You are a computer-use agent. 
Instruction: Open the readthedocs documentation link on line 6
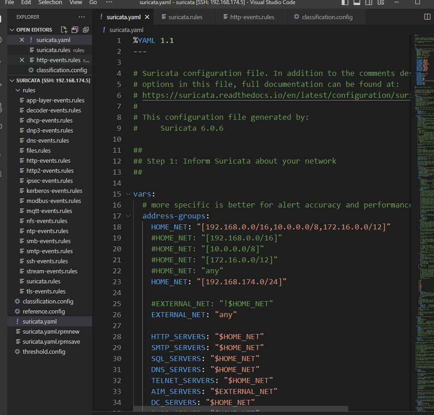(276, 96)
